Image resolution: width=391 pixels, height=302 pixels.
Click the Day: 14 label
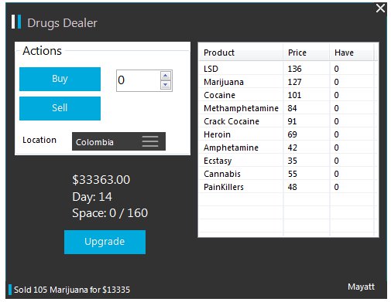pos(92,197)
